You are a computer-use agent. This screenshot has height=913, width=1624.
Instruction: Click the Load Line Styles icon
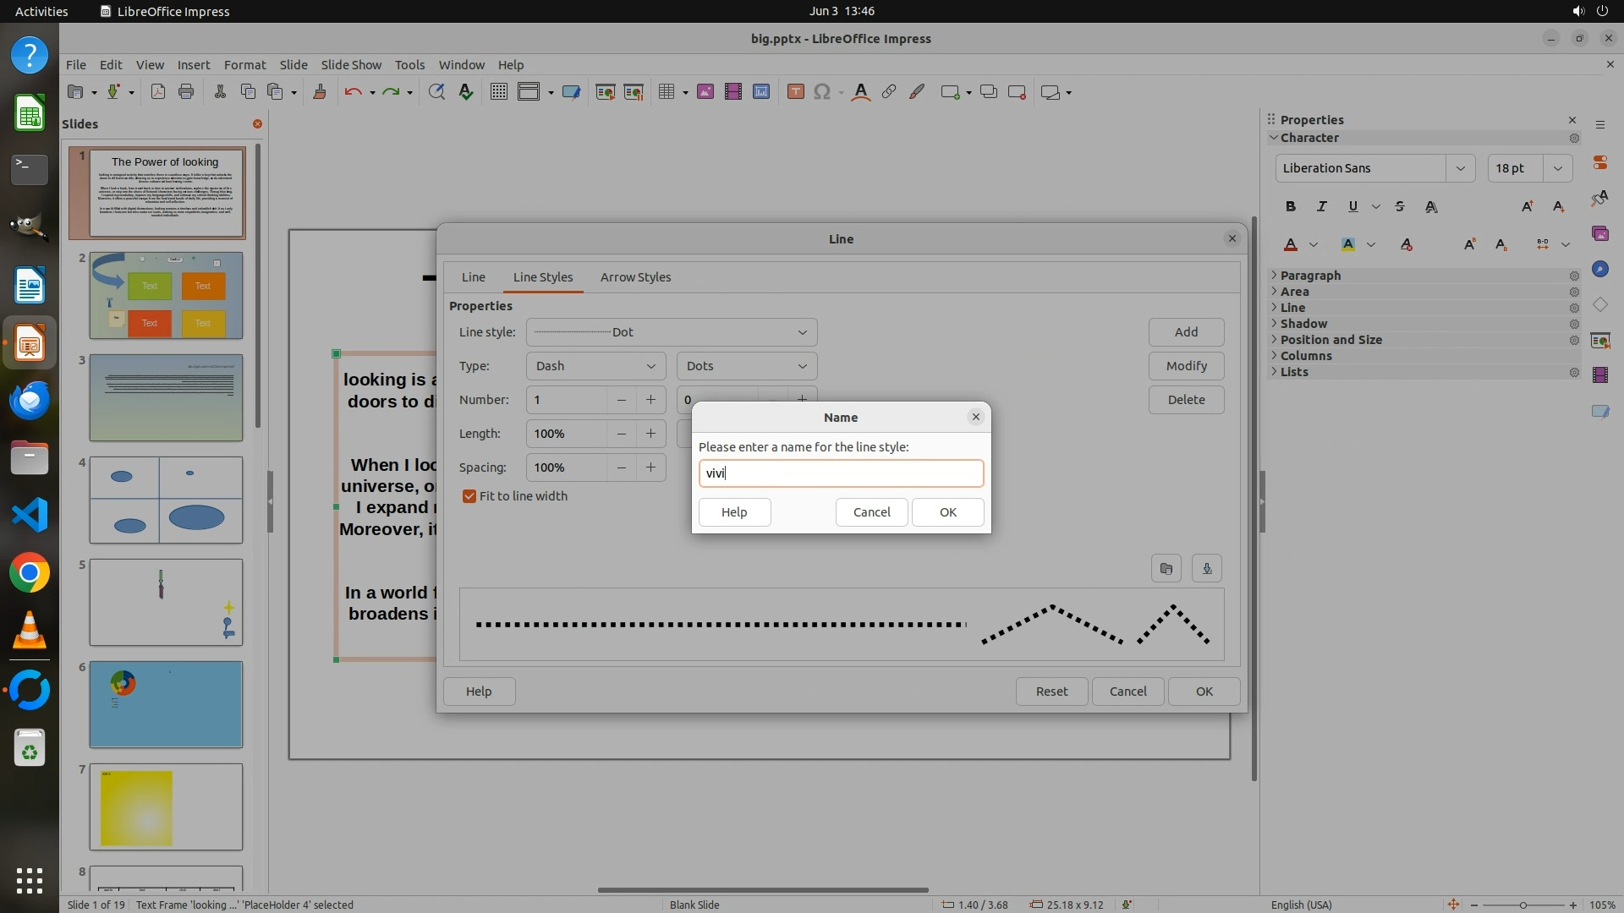(1166, 568)
